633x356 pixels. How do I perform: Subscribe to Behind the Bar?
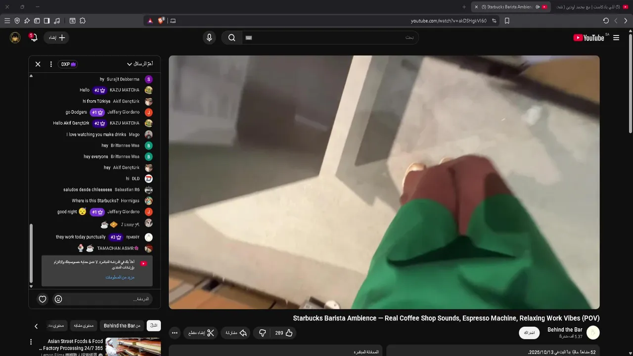529,333
